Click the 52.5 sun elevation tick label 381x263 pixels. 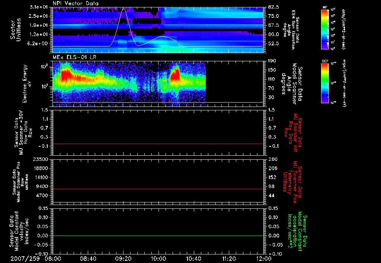[273, 43]
